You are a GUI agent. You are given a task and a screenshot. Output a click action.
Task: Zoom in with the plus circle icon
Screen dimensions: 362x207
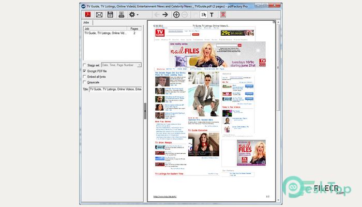pos(176,14)
